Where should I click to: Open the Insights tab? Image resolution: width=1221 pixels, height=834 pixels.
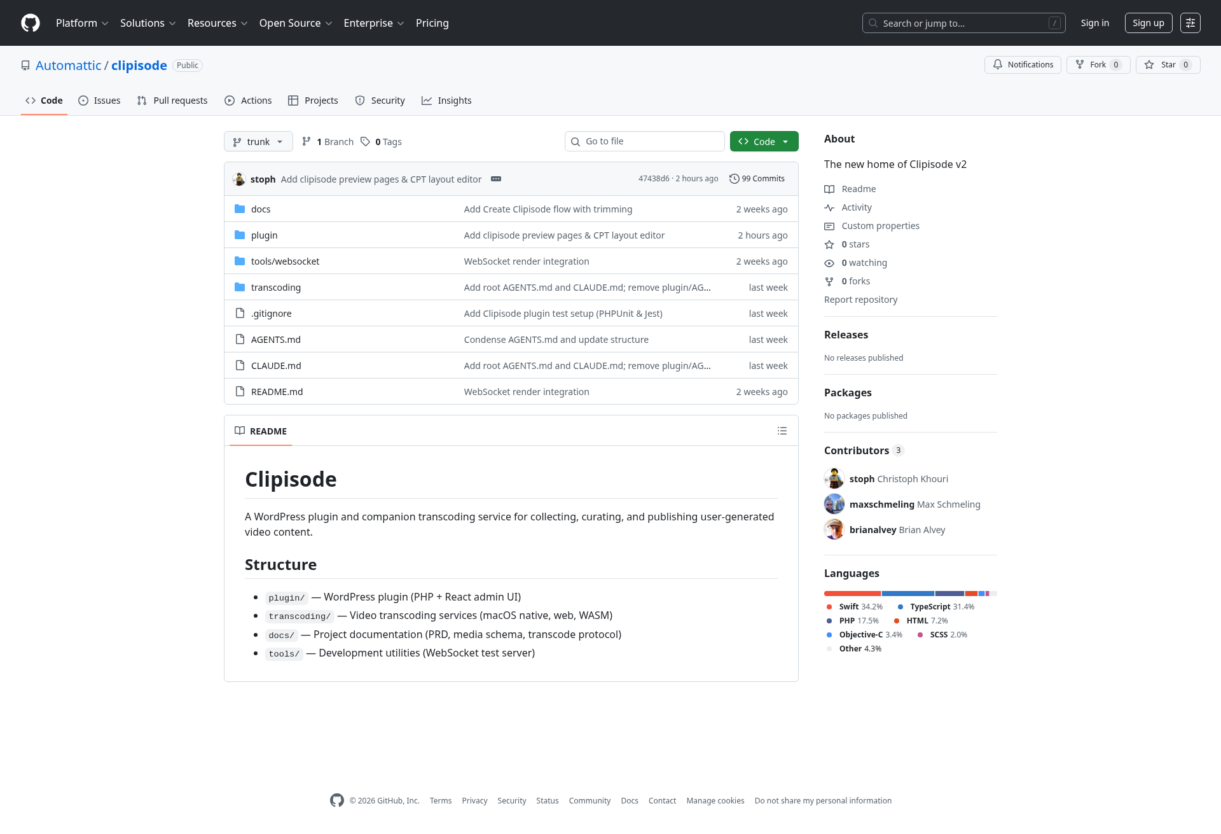[446, 101]
